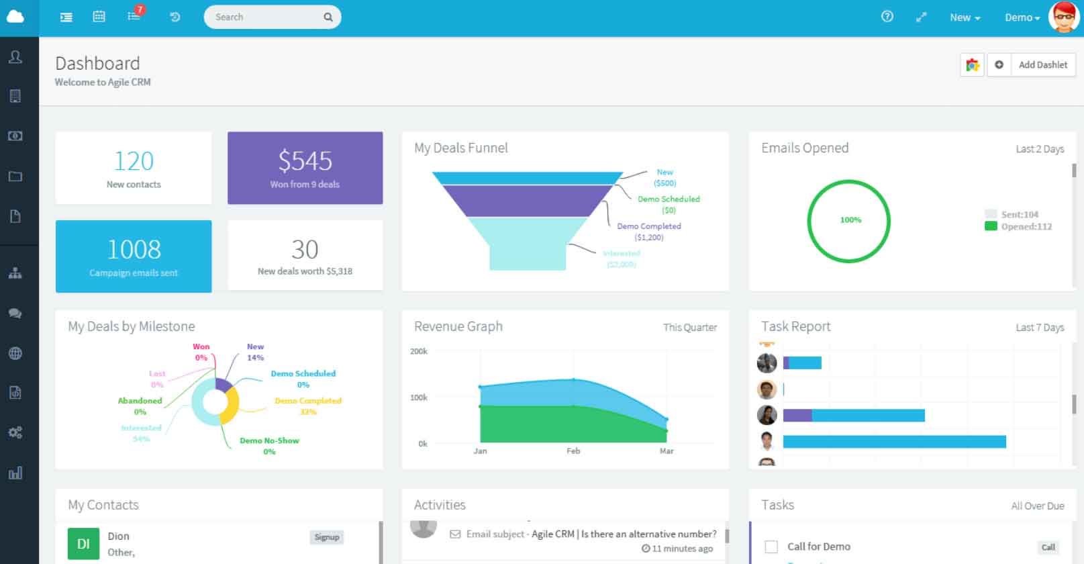Open the Reports bar chart sidebar icon
Image resolution: width=1084 pixels, height=564 pixels.
coord(15,473)
